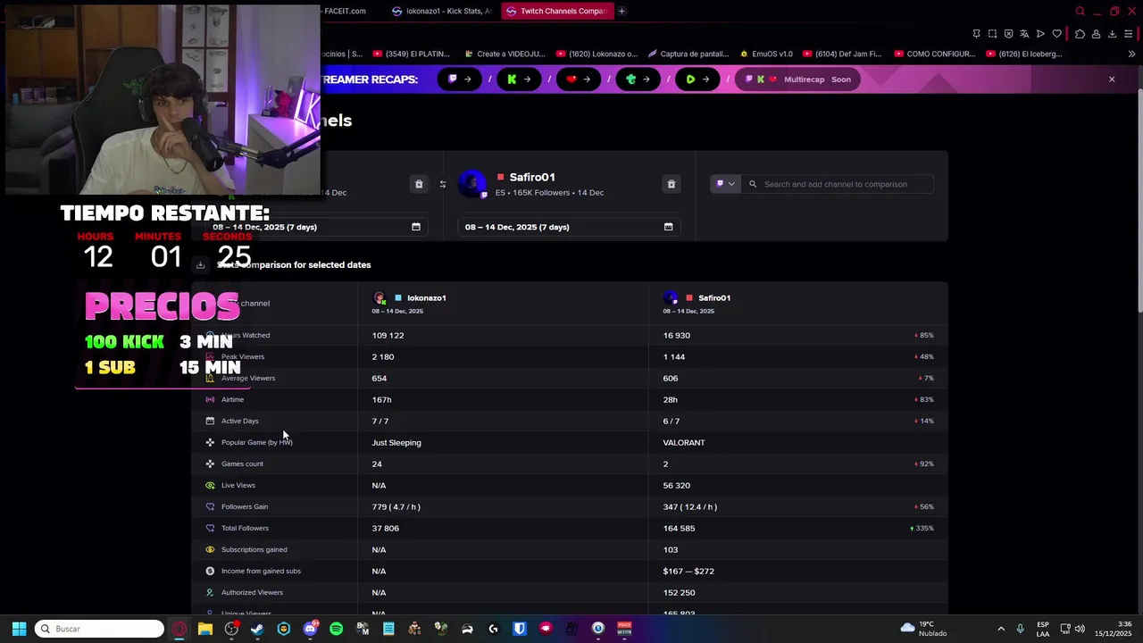Click the Subscriptions gained row icon
The height and width of the screenshot is (643, 1143).
point(210,549)
